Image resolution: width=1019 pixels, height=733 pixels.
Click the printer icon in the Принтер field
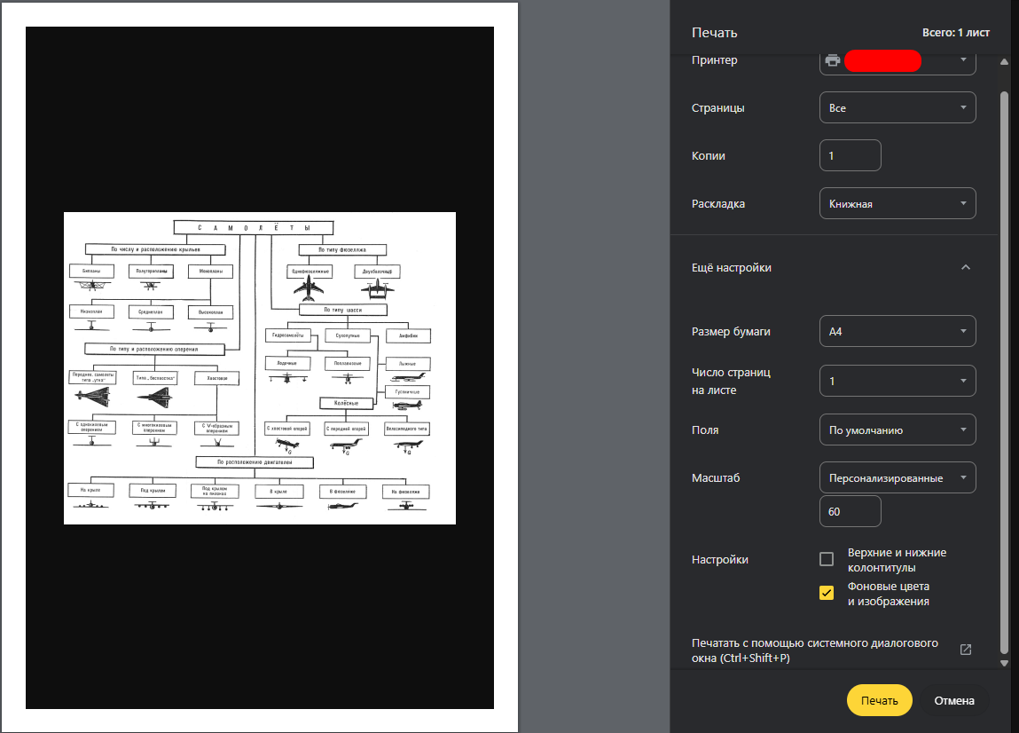832,61
